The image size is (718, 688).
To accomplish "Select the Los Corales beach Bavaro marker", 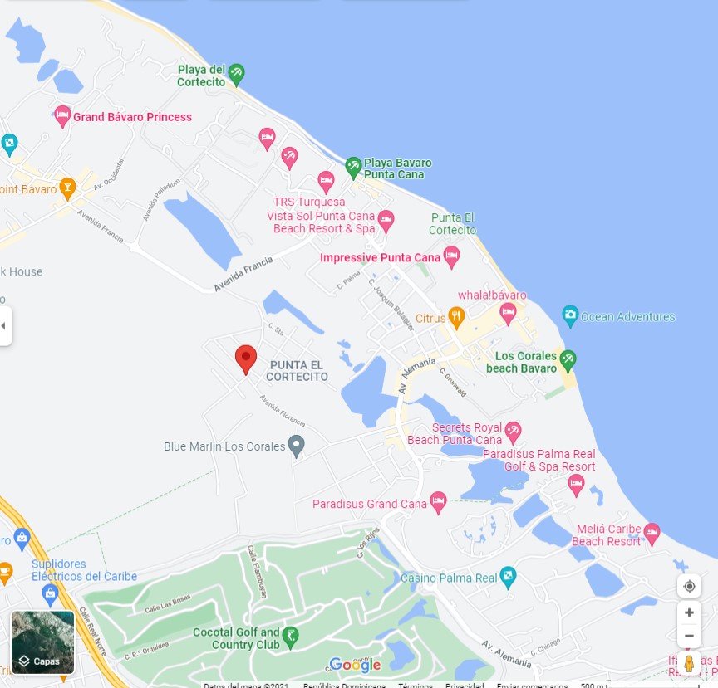I will (x=568, y=360).
